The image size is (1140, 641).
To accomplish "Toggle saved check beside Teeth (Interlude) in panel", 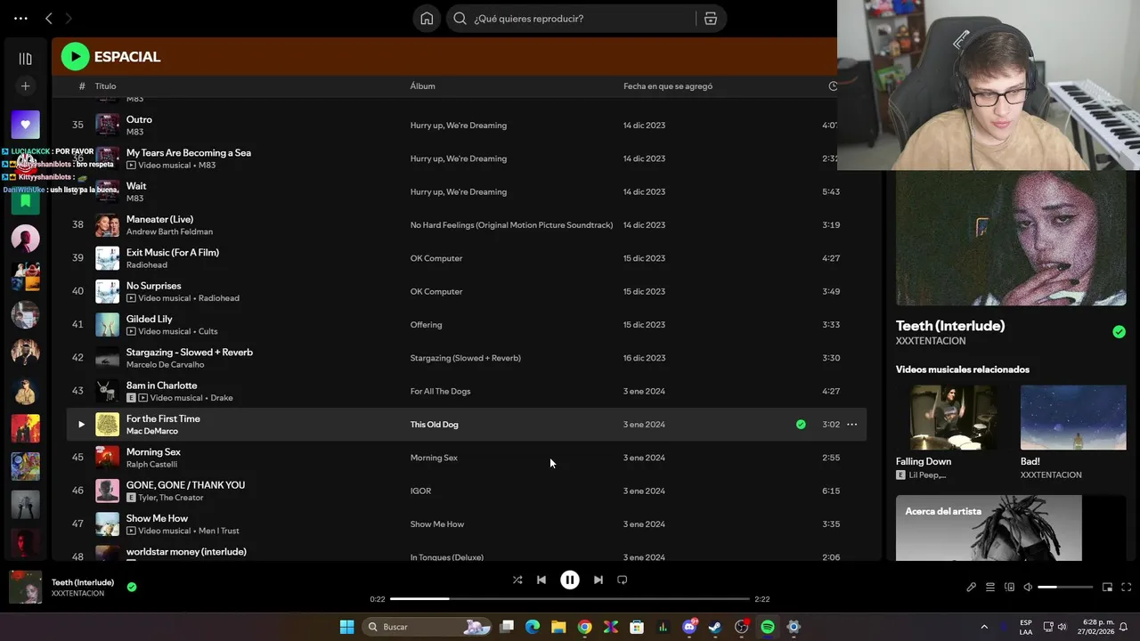I will pyautogui.click(x=1119, y=332).
